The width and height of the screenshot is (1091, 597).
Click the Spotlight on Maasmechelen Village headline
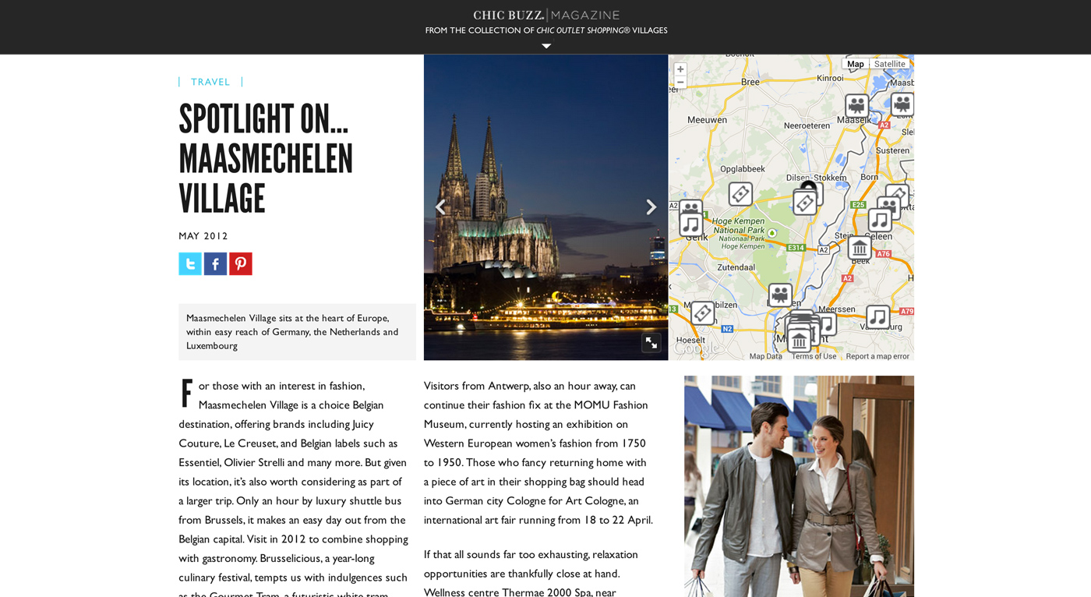266,158
